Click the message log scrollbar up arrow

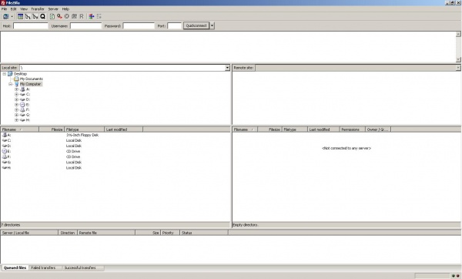pyautogui.click(x=458, y=35)
